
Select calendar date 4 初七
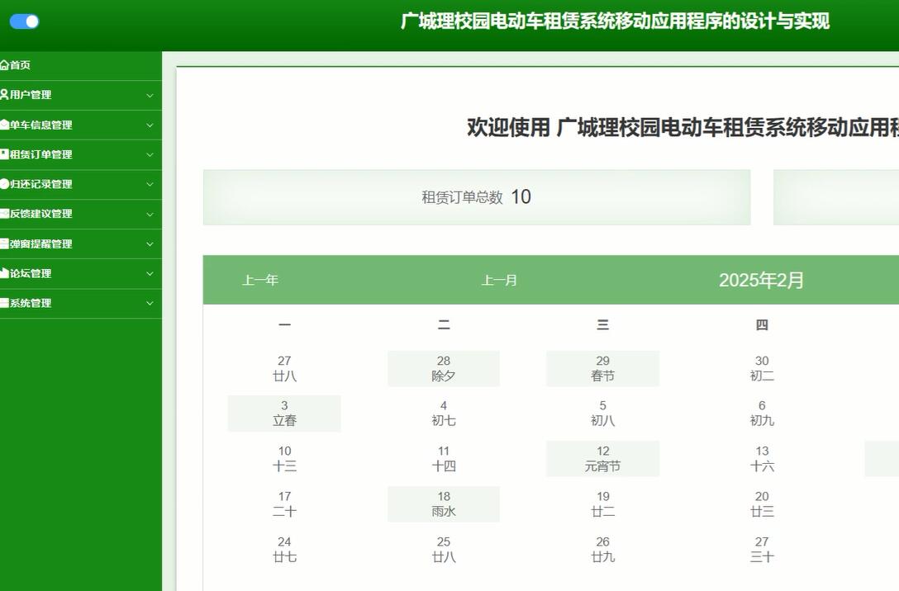444,413
